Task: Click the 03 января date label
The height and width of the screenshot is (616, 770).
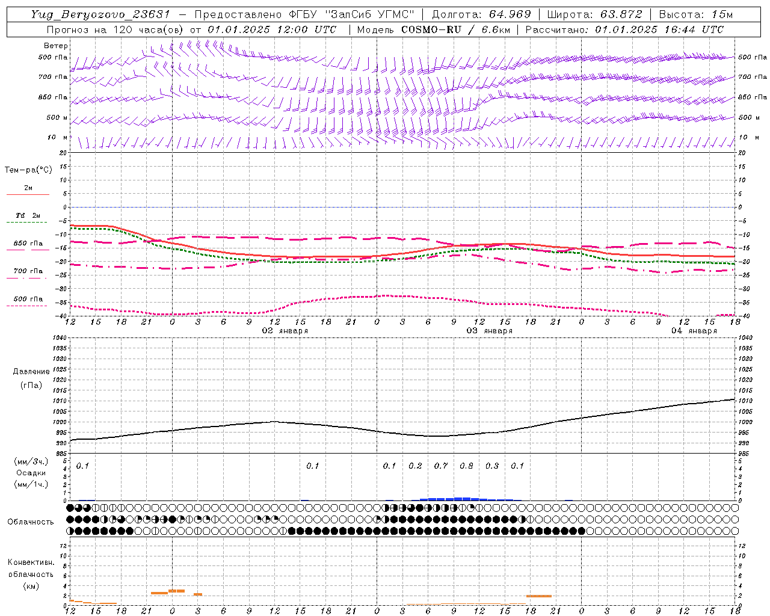Action: pos(490,331)
